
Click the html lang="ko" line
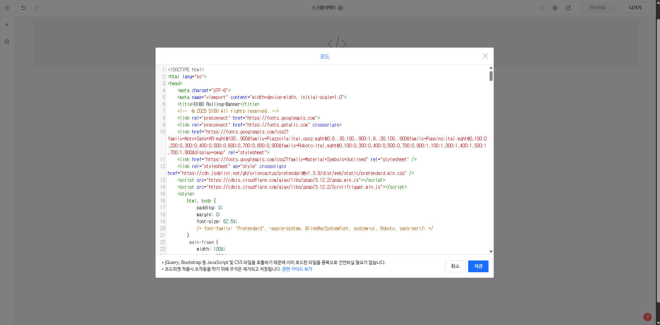(187, 77)
